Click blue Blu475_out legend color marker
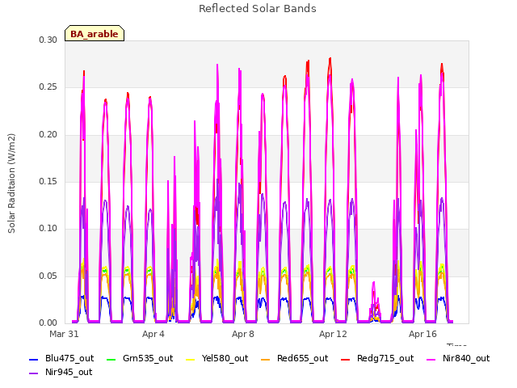 click(34, 359)
